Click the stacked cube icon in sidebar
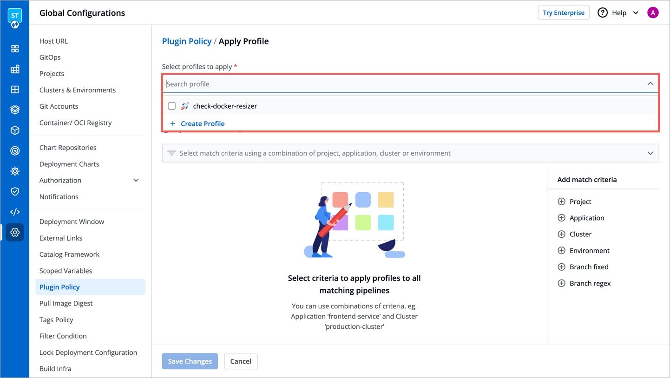Image resolution: width=670 pixels, height=378 pixels. pos(15,110)
